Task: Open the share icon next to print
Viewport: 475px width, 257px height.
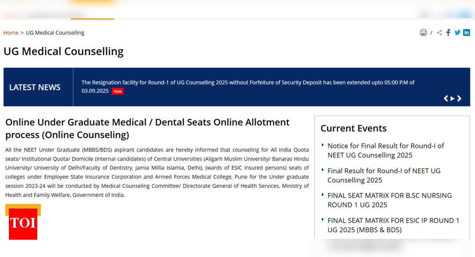Action: click(x=439, y=32)
